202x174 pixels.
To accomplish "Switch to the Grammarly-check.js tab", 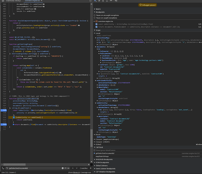I will click(13, 1).
